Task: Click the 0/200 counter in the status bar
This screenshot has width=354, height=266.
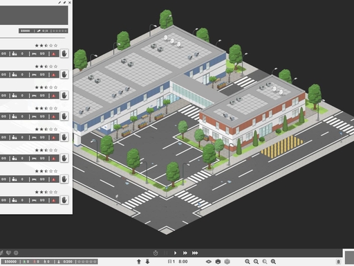Action: click(x=68, y=262)
